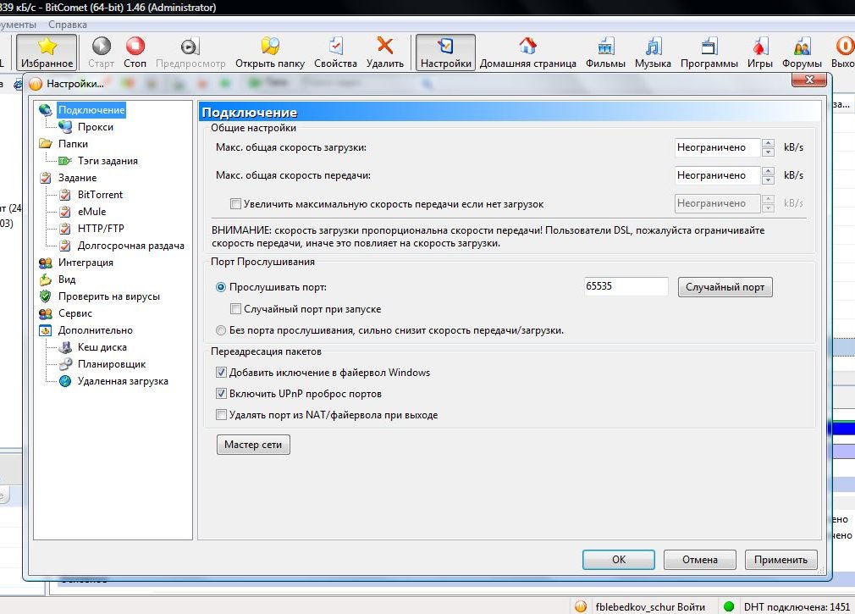855x614 pixels.
Task: Click the Прокси icon in settings tree
Action: pyautogui.click(x=65, y=127)
